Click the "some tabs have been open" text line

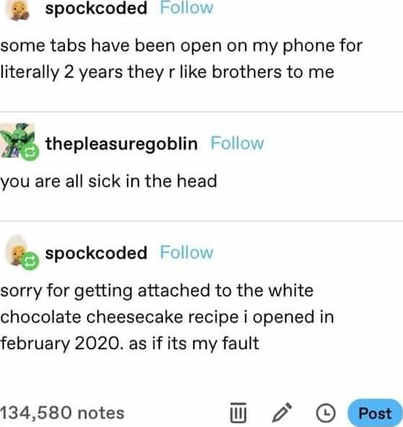[181, 45]
